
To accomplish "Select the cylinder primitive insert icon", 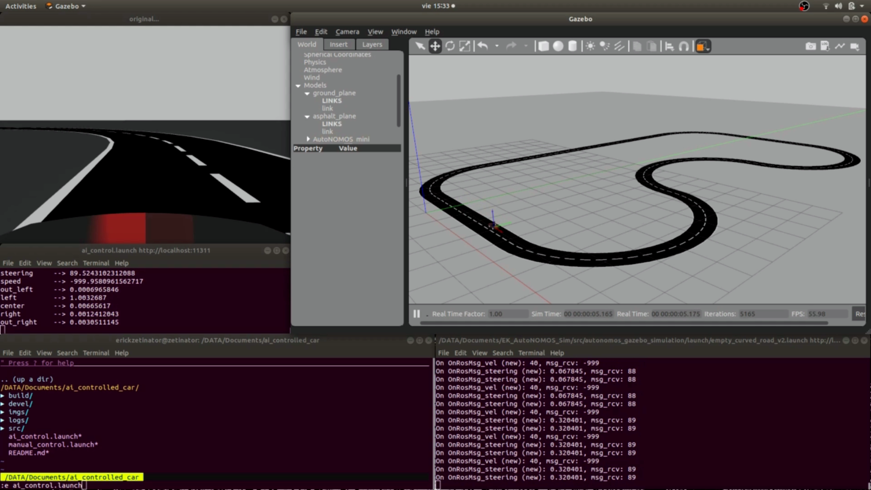I will pos(572,46).
